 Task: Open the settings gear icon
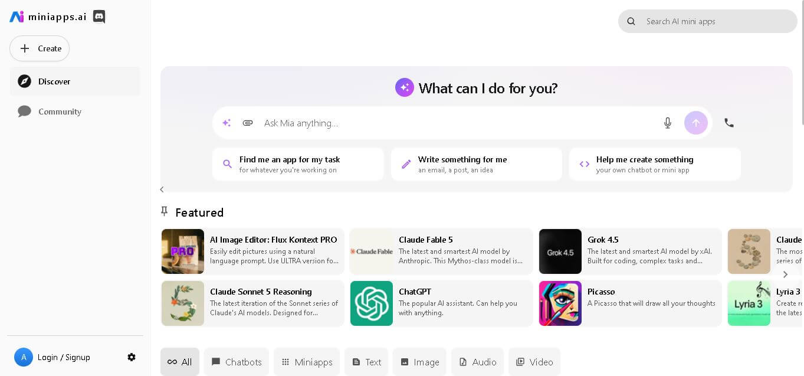coord(132,357)
